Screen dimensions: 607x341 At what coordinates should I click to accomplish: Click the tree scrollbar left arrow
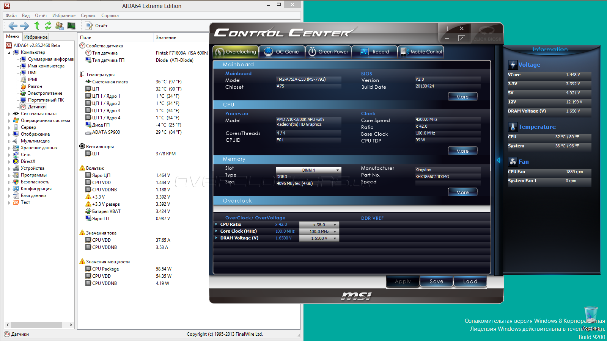(x=8, y=325)
